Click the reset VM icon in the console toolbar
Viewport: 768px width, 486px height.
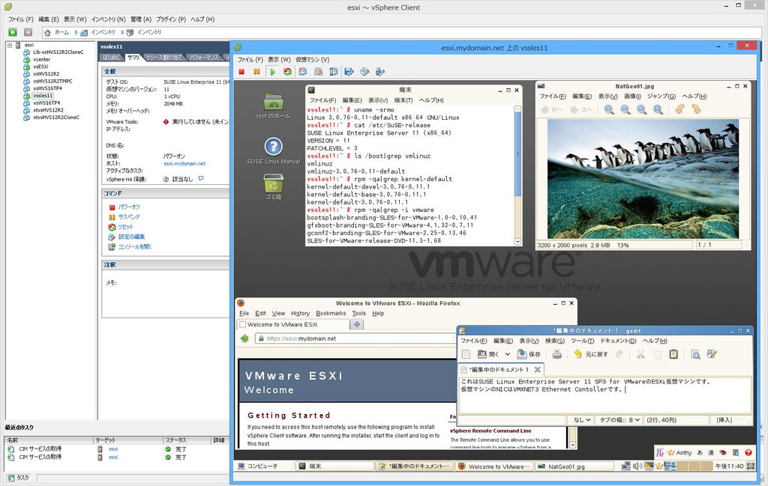coord(287,72)
